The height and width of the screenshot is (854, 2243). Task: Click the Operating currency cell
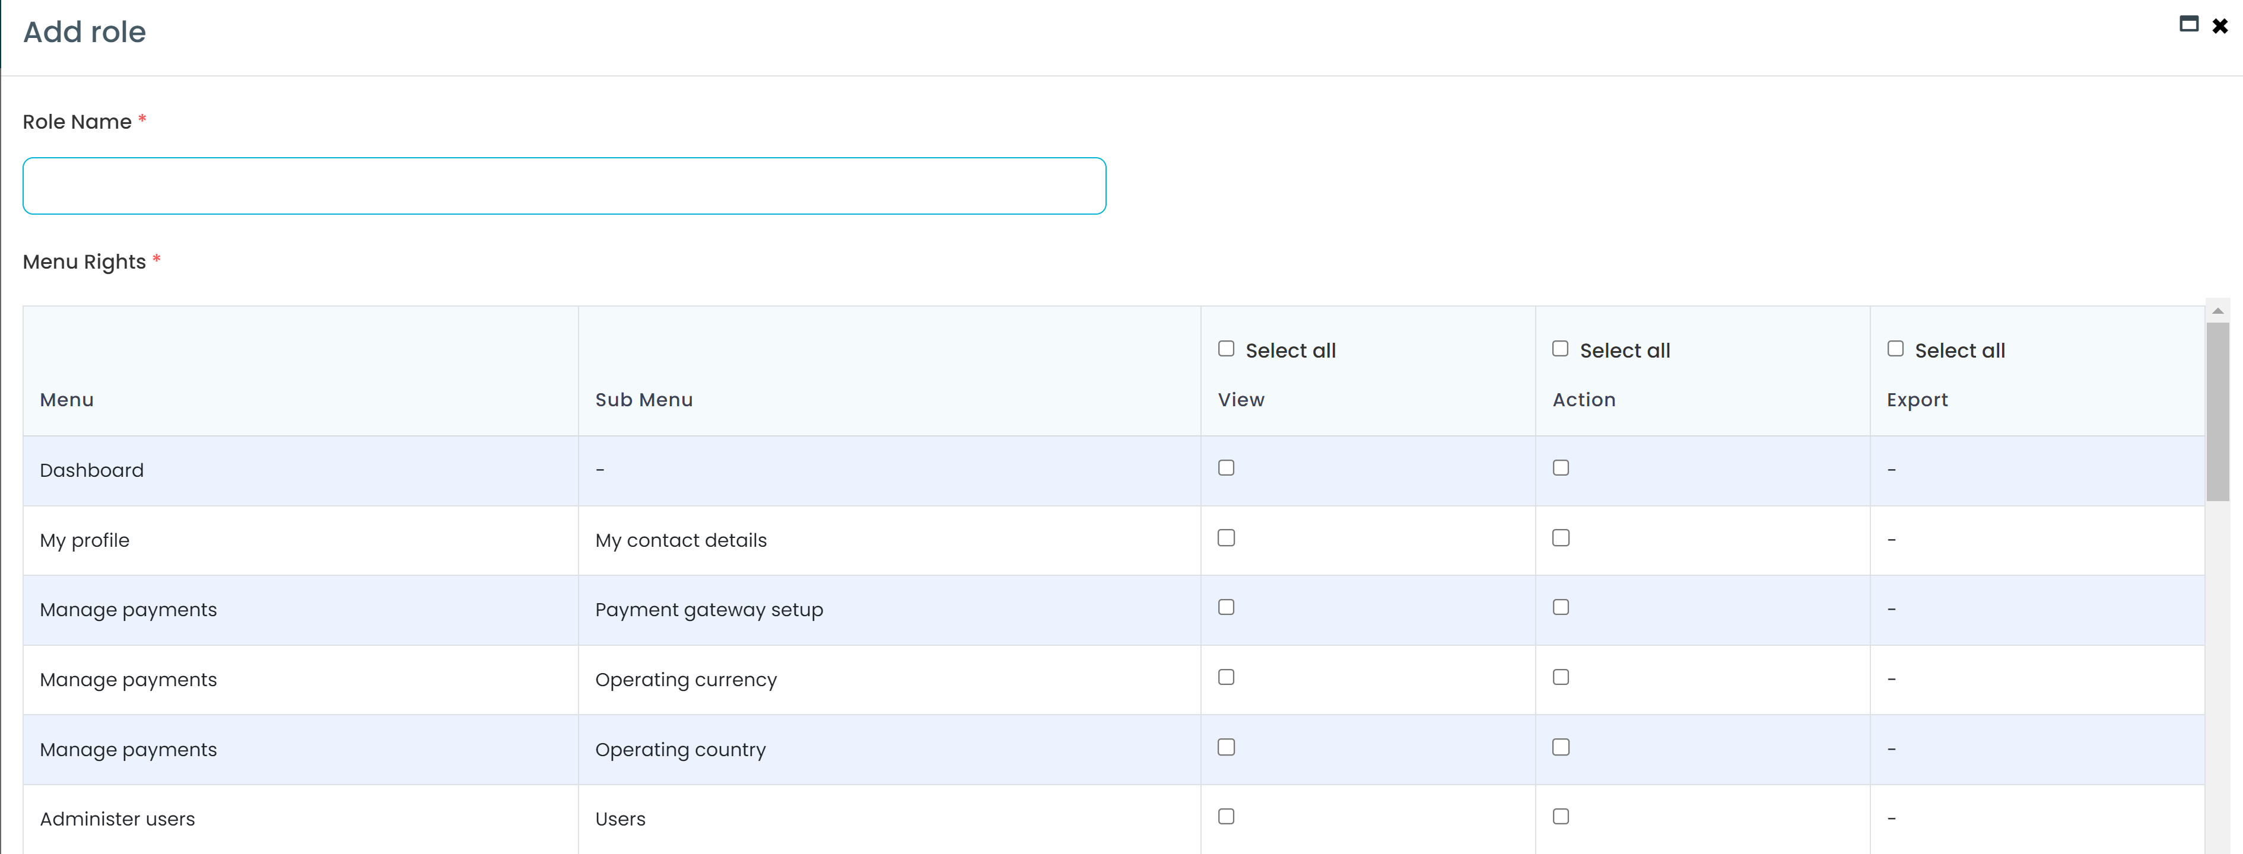click(889, 680)
